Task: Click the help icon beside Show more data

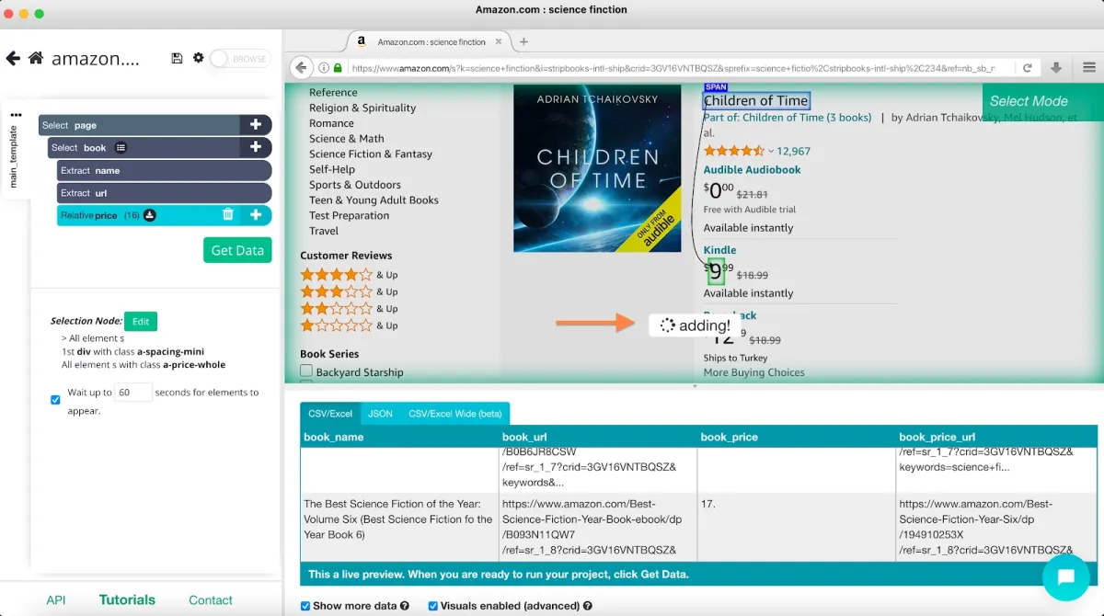Action: [405, 607]
